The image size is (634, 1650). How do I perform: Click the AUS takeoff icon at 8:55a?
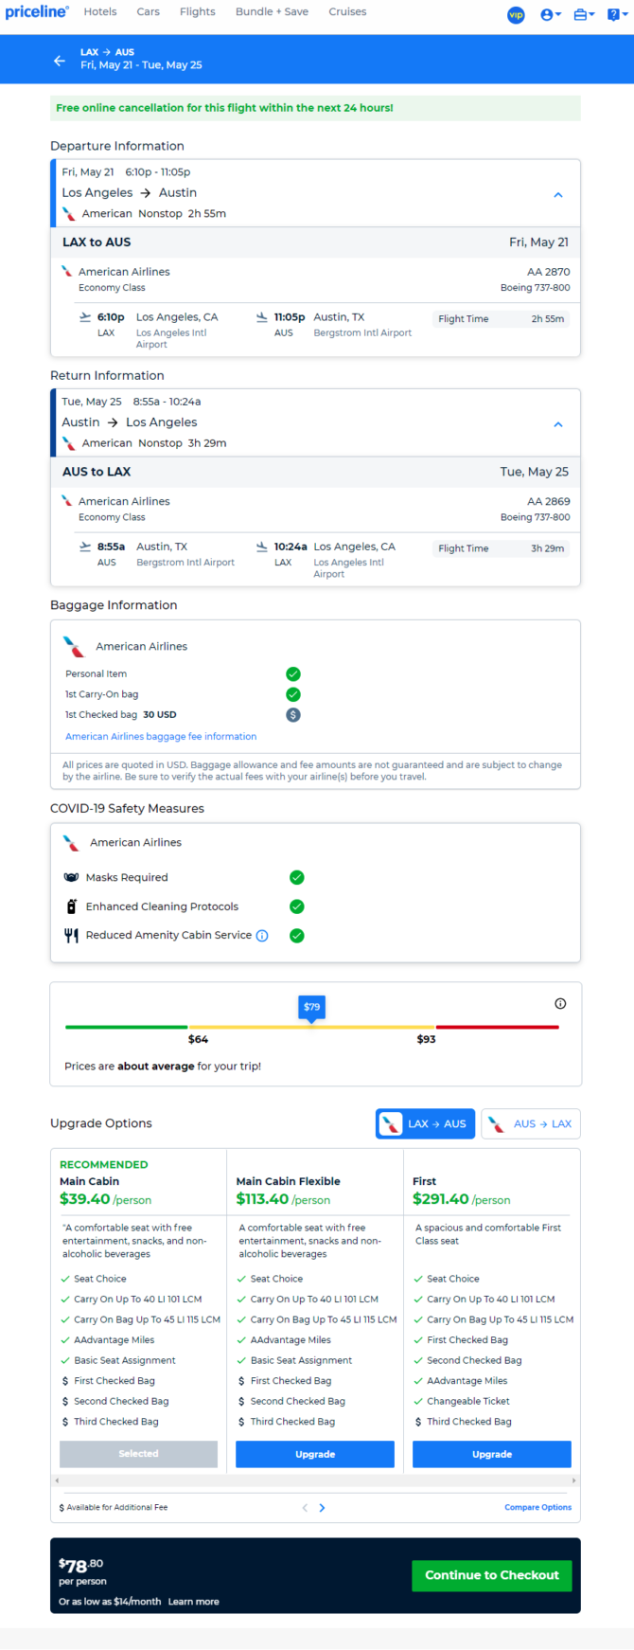pos(85,547)
